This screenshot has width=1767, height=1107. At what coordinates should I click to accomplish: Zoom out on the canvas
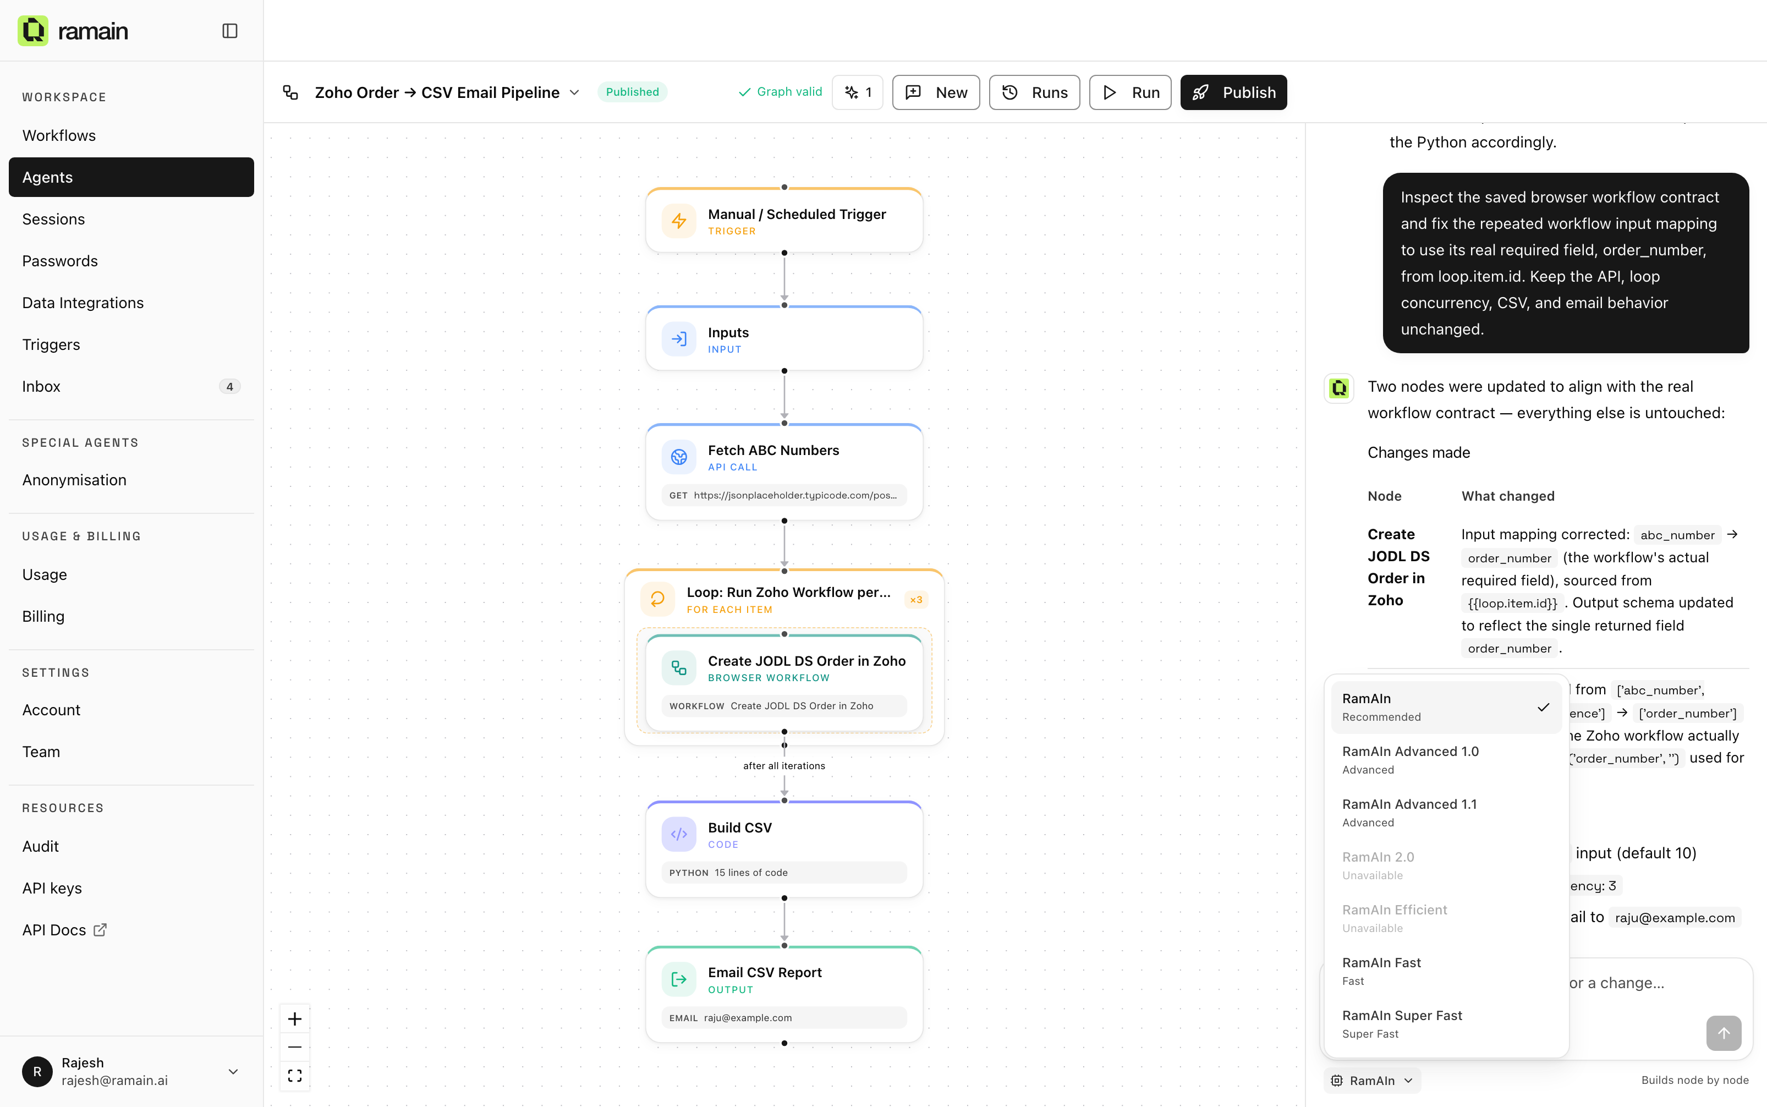coord(295,1047)
